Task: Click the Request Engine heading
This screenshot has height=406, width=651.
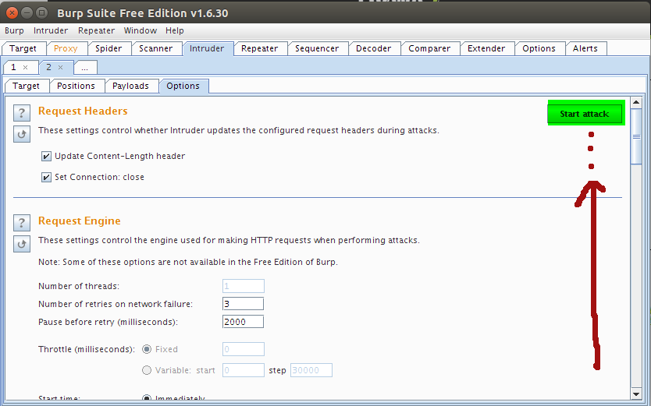Action: pos(80,221)
